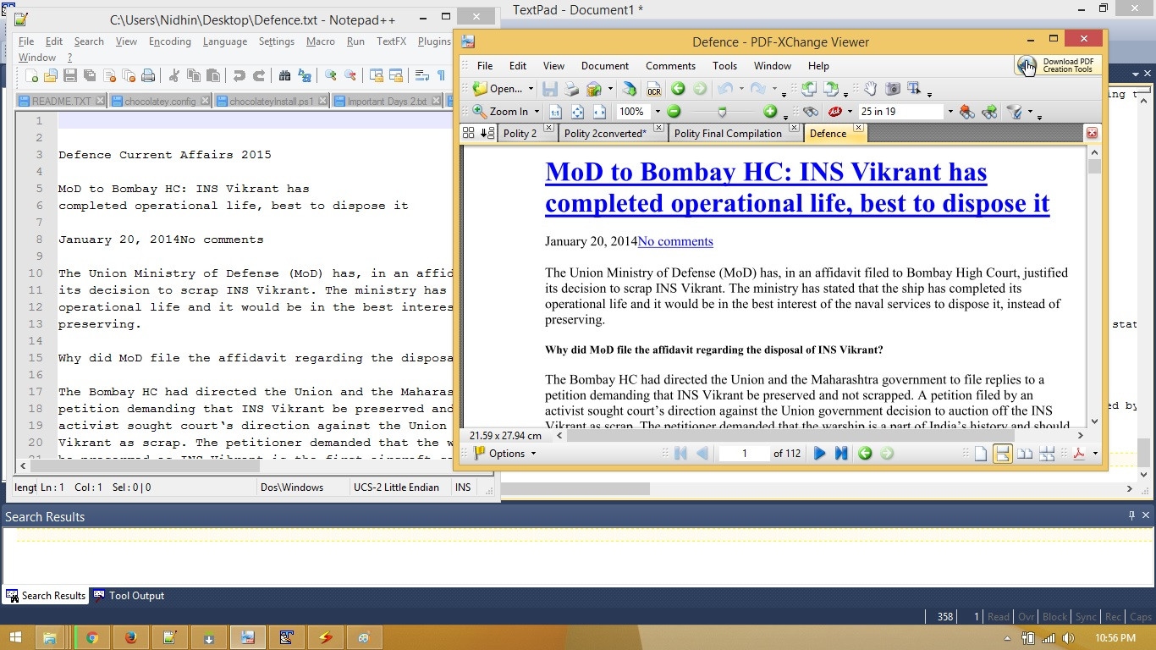The height and width of the screenshot is (650, 1156).
Task: Click the Hand tool in PDF-XChange
Action: click(x=870, y=89)
